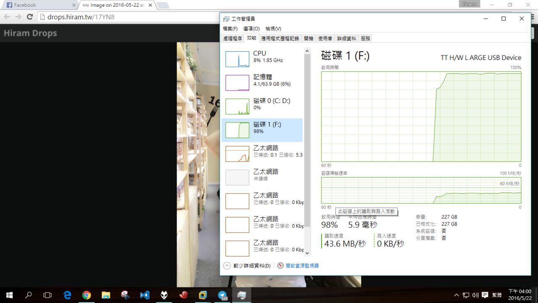
Task: Open Visual Studio Code from taskbar
Action: pyautogui.click(x=145, y=295)
